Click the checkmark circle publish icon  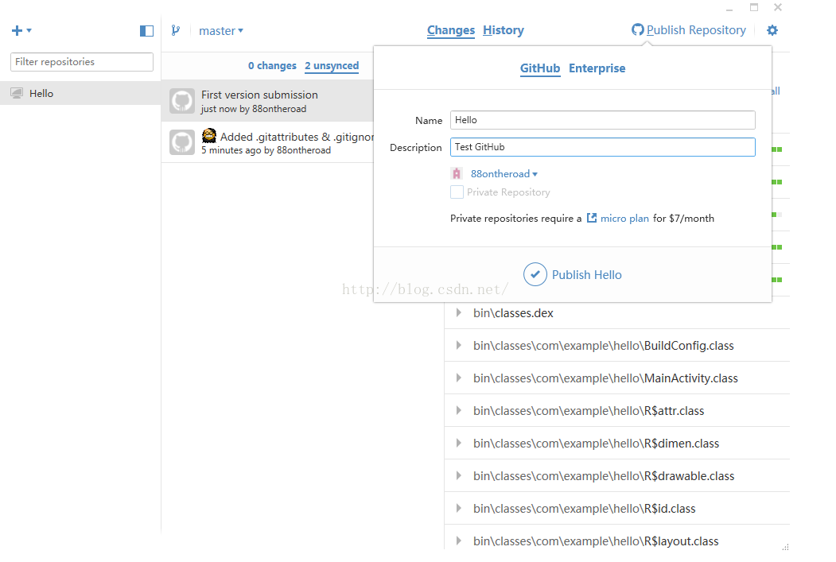535,274
